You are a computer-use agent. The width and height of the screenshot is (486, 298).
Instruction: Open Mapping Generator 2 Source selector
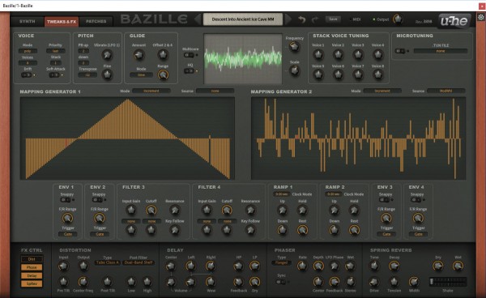point(446,91)
